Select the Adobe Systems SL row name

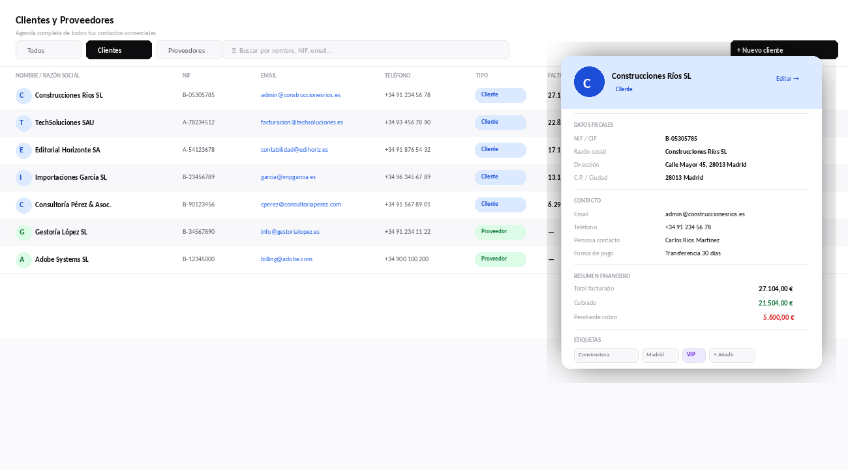[x=62, y=259]
